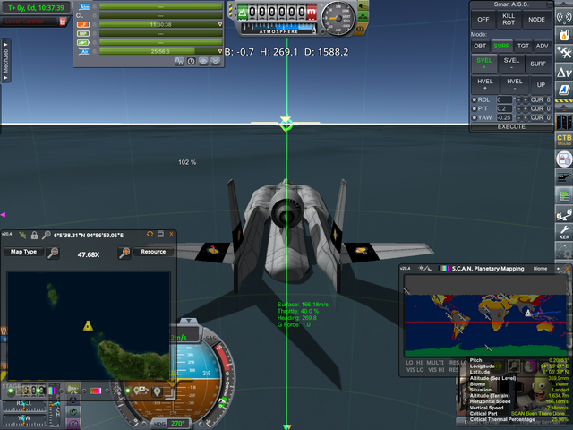Image resolution: width=573 pixels, height=430 pixels.
Task: Click the flag and pin icon under zoom map
Action: point(141,391)
